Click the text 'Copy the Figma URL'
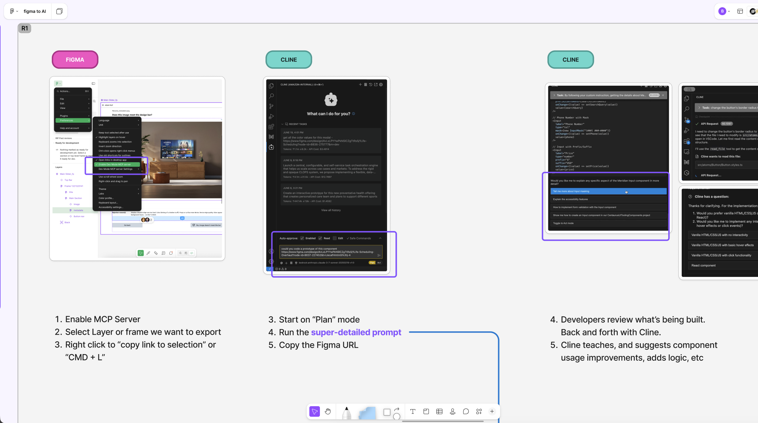This screenshot has width=758, height=423. tap(319, 345)
